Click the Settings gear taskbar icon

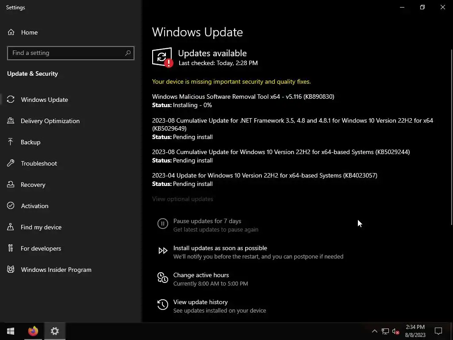pyautogui.click(x=55, y=331)
